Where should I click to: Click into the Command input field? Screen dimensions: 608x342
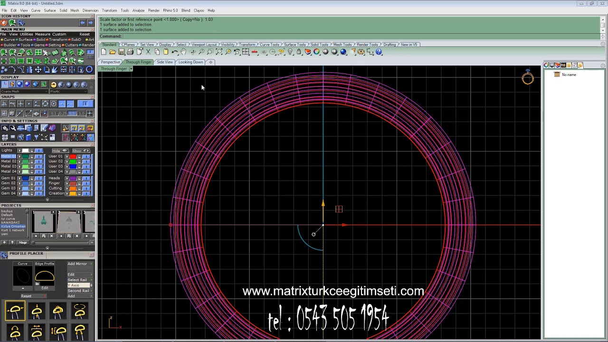[x=361, y=37]
